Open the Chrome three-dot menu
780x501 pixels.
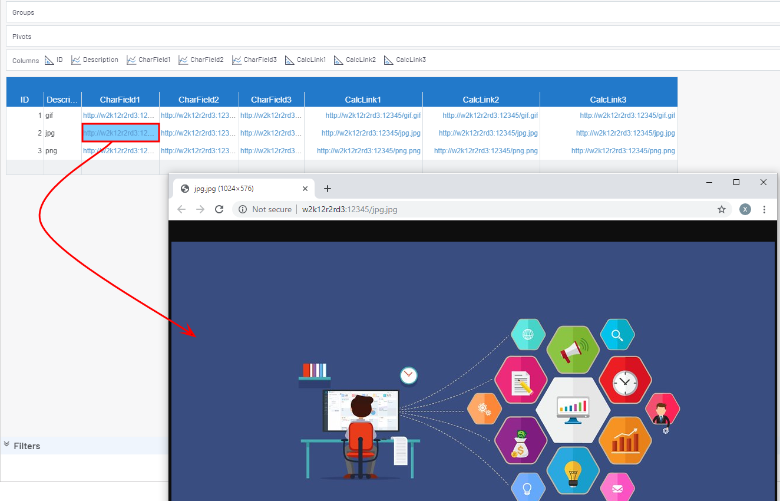pyautogui.click(x=764, y=209)
